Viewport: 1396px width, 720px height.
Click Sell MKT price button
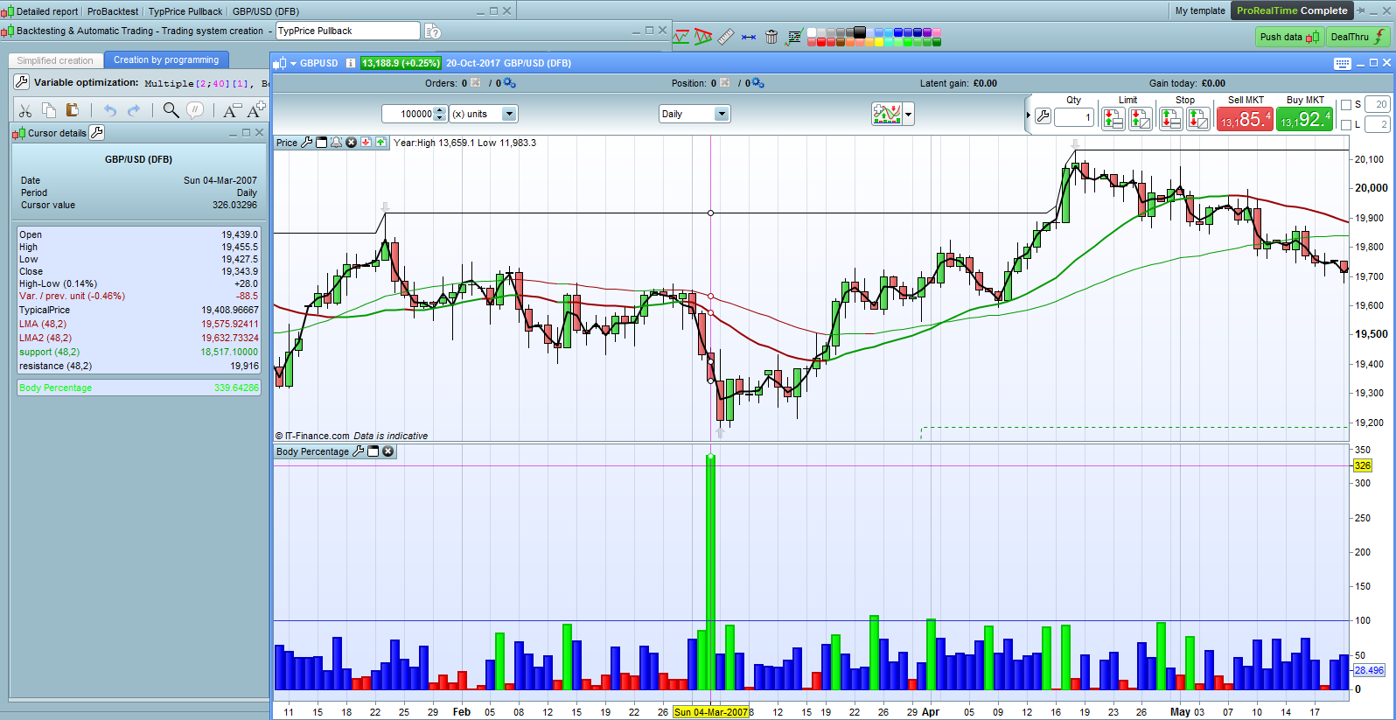click(1246, 119)
